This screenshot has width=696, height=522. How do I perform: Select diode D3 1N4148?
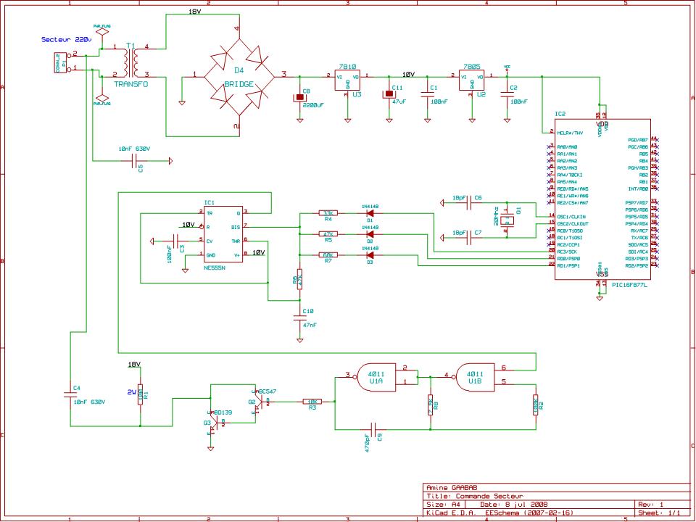pos(370,254)
